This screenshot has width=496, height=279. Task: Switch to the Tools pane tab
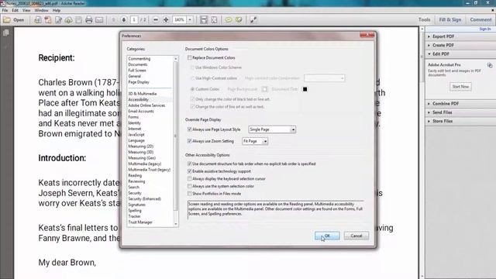click(424, 19)
